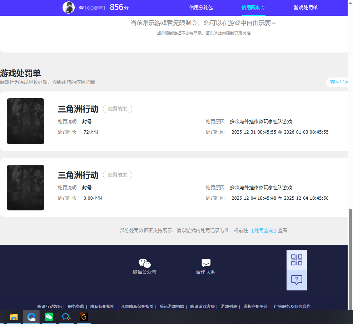Open 广告服务及商务合作 footer link
This screenshot has width=353, height=324.
tap(292, 306)
